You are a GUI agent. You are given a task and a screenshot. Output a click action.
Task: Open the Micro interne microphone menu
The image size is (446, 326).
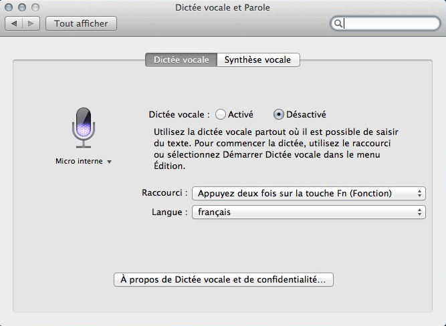pos(84,161)
